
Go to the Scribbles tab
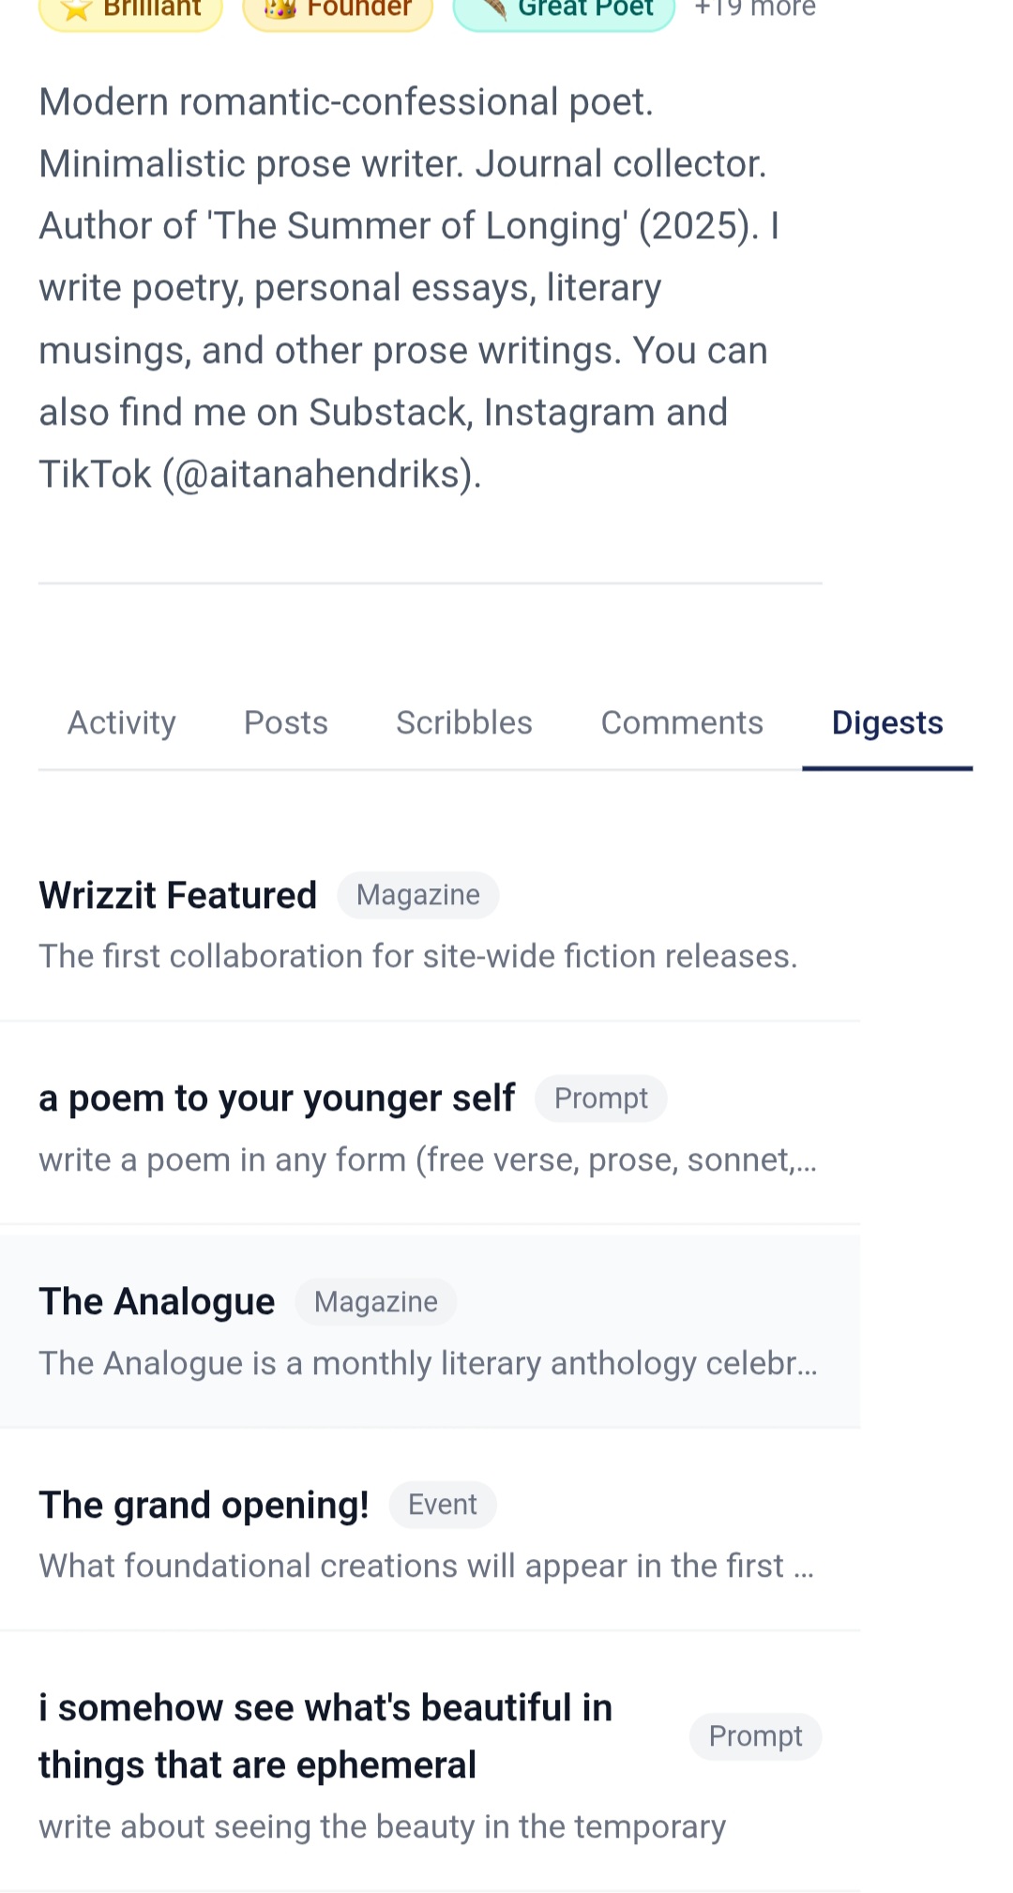point(464,722)
